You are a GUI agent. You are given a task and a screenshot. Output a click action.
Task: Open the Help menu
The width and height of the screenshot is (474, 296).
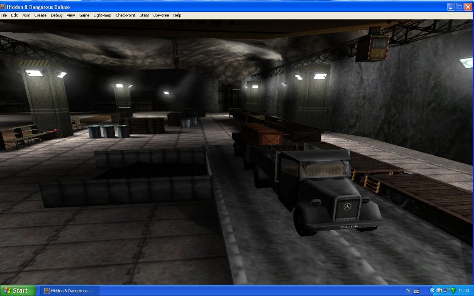pyautogui.click(x=177, y=15)
